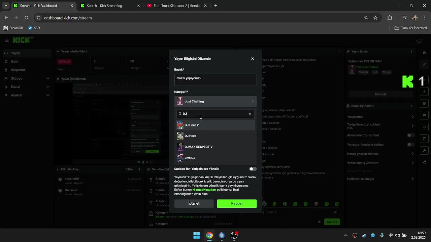Expand the Yavaş mod option
The width and height of the screenshot is (431, 242).
point(381,117)
